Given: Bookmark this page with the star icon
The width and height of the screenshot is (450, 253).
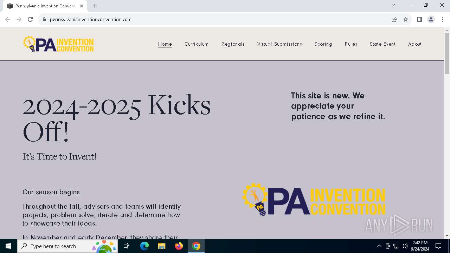Looking at the screenshot, I should point(406,19).
